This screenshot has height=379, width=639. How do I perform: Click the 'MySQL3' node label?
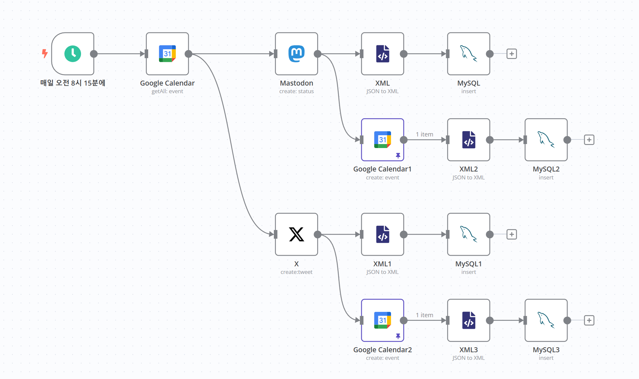pos(546,350)
